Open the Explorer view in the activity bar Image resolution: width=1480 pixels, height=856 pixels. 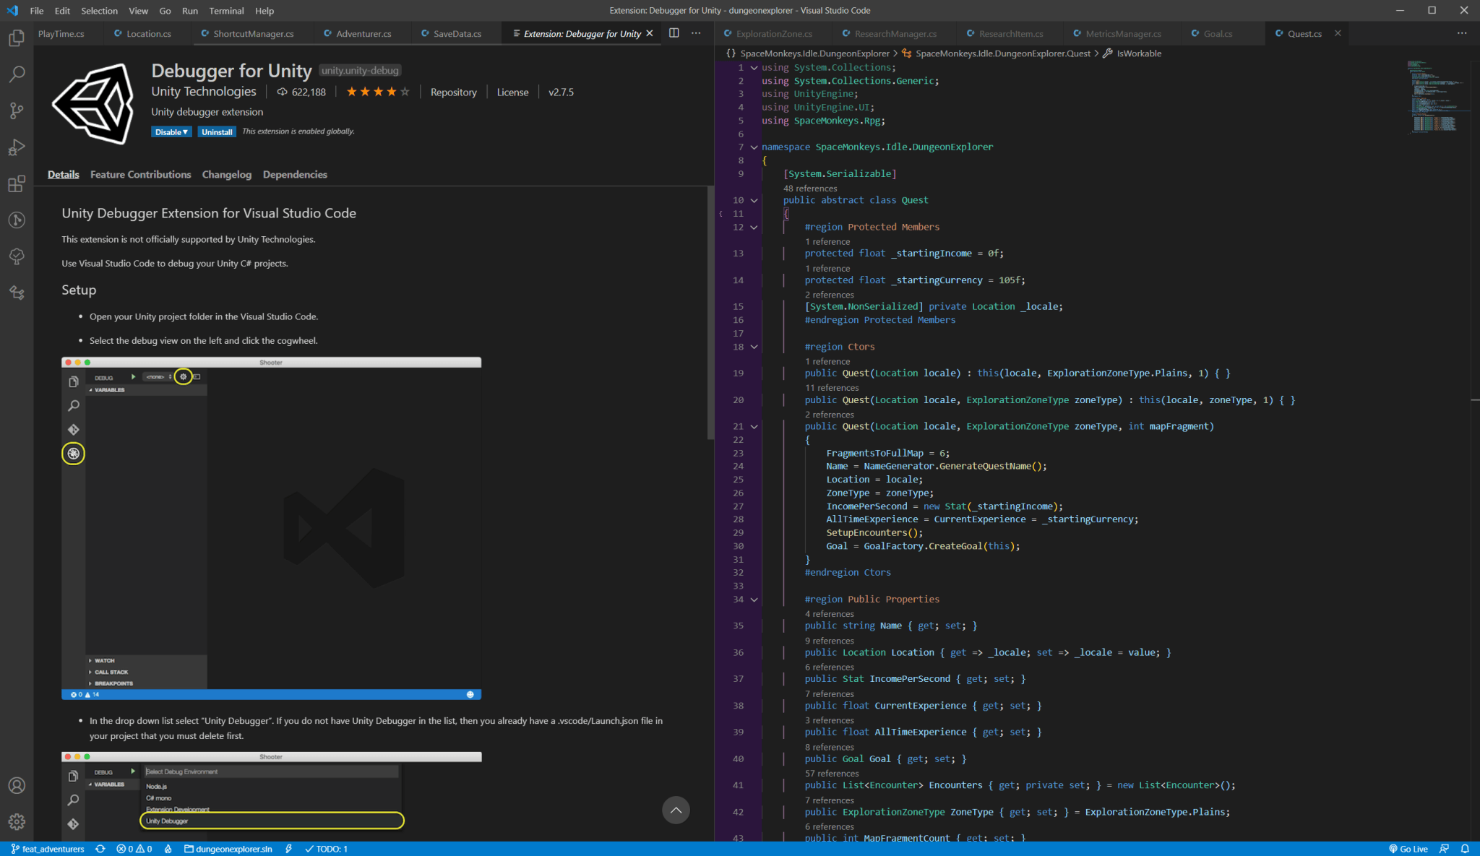[17, 38]
